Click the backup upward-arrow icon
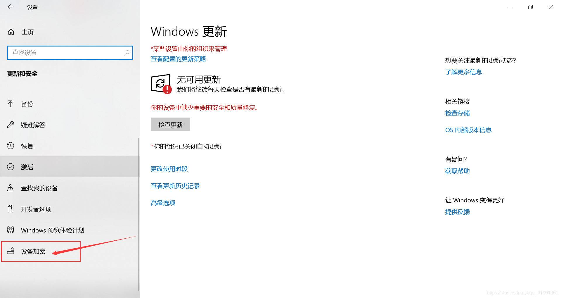The width and height of the screenshot is (561, 298). [x=11, y=104]
